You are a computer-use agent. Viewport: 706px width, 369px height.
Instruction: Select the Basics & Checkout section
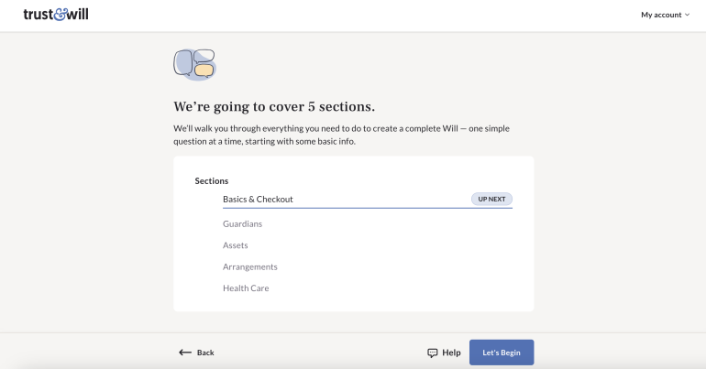point(258,199)
